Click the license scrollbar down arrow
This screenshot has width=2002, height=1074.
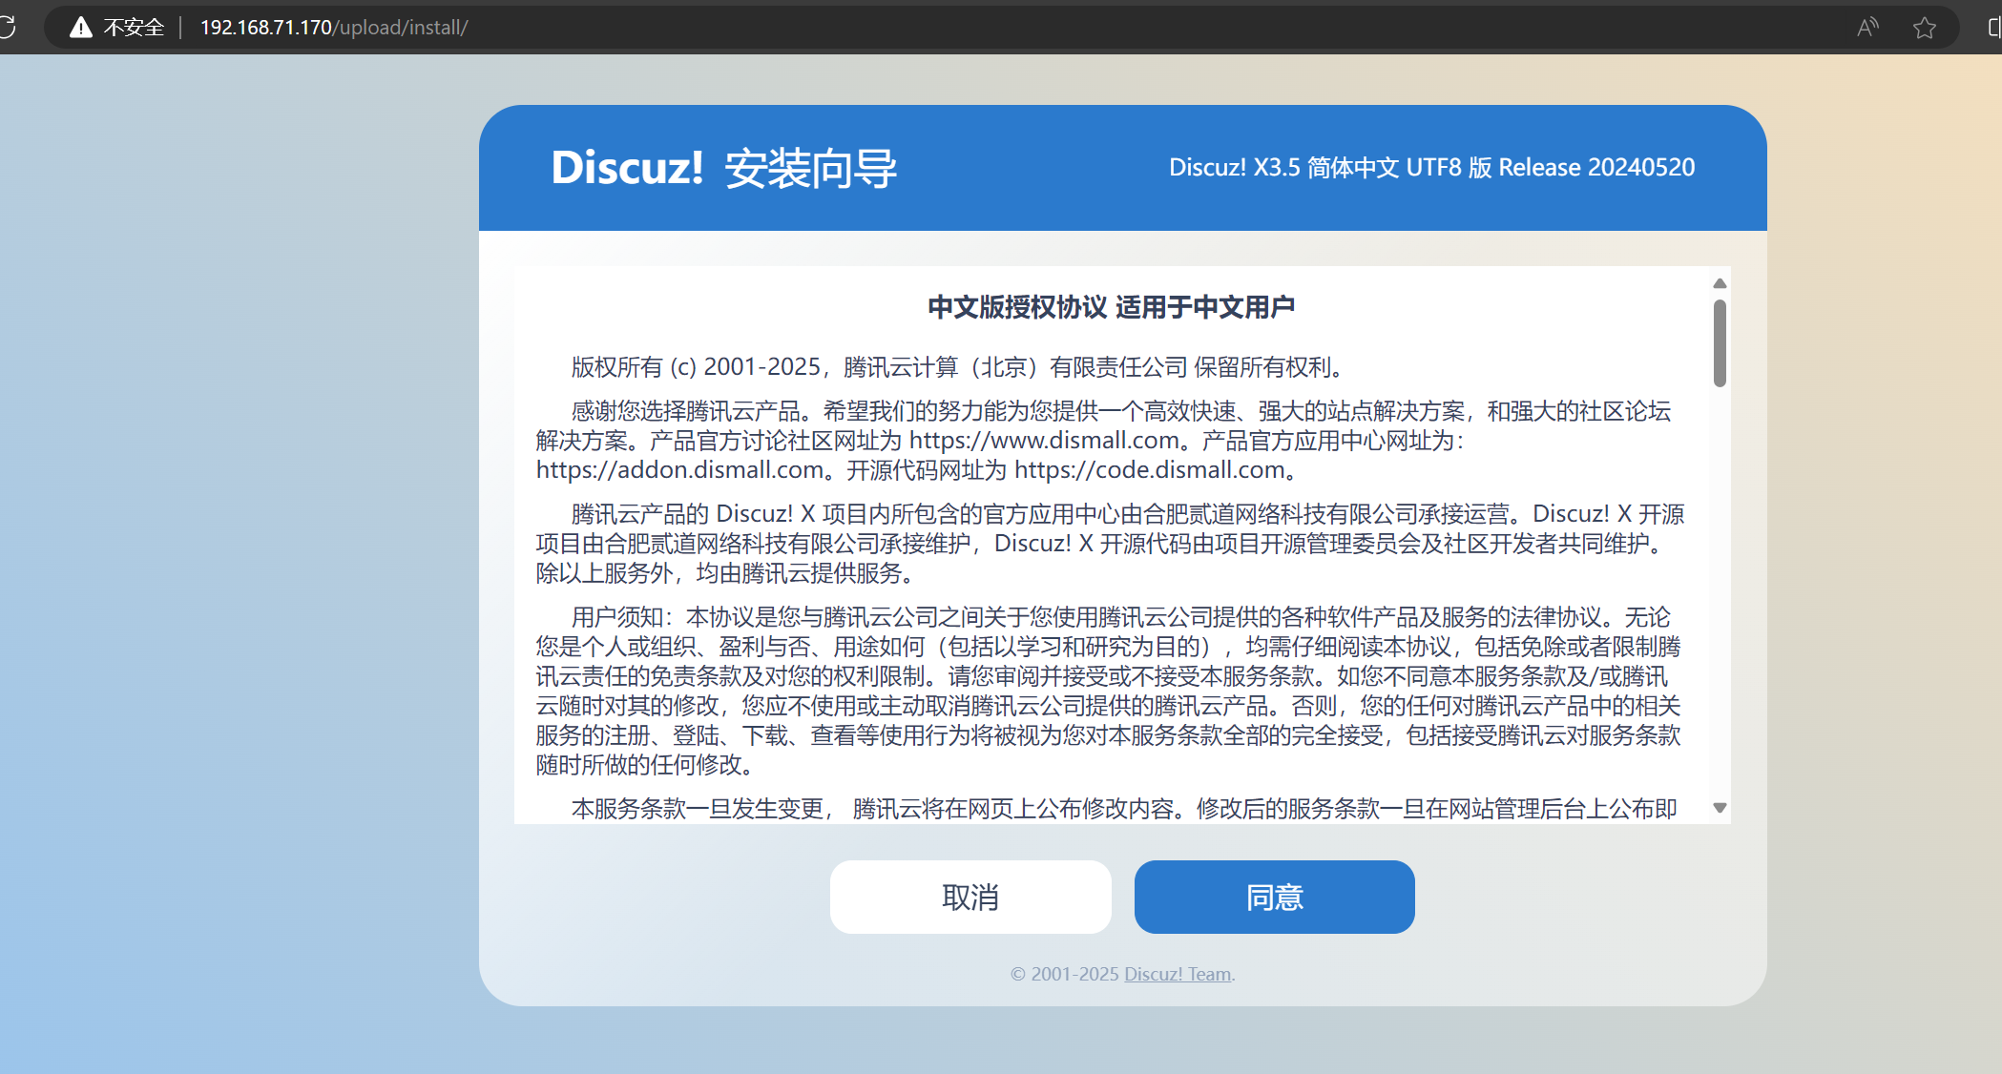click(1720, 808)
